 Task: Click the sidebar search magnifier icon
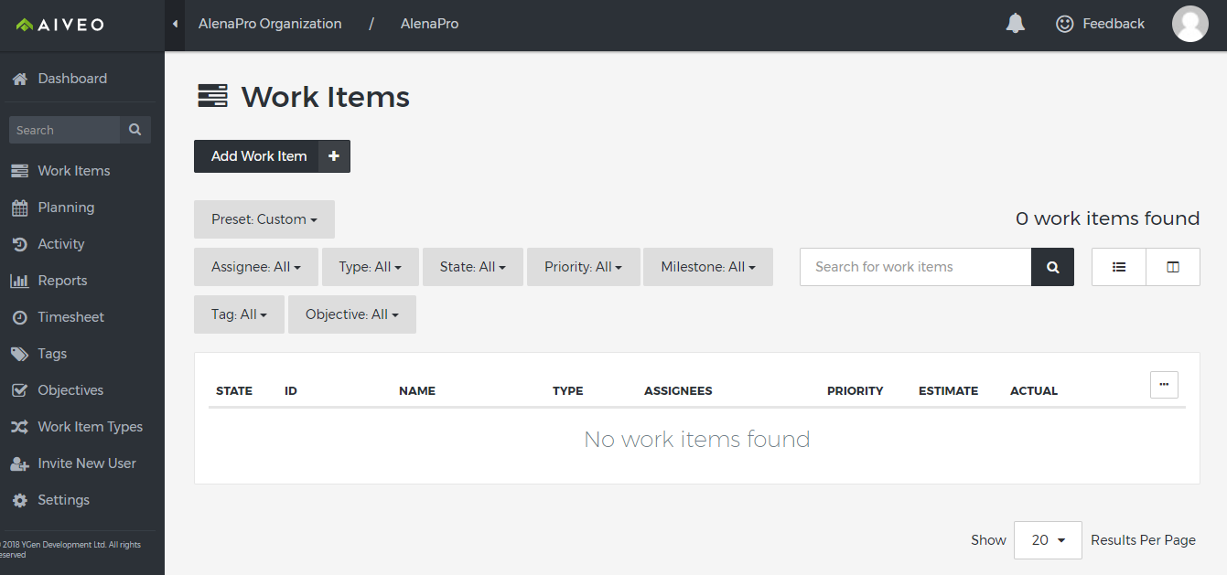135,130
